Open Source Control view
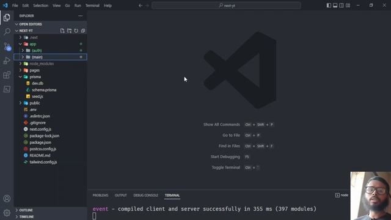The image size is (391, 220). (x=7, y=46)
